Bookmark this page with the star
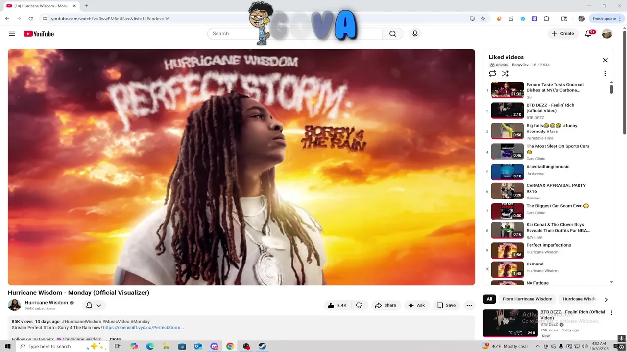The image size is (627, 352). pos(483,19)
